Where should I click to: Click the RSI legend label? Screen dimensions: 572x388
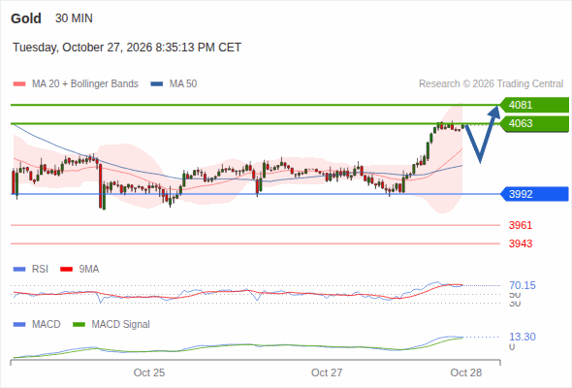click(40, 269)
